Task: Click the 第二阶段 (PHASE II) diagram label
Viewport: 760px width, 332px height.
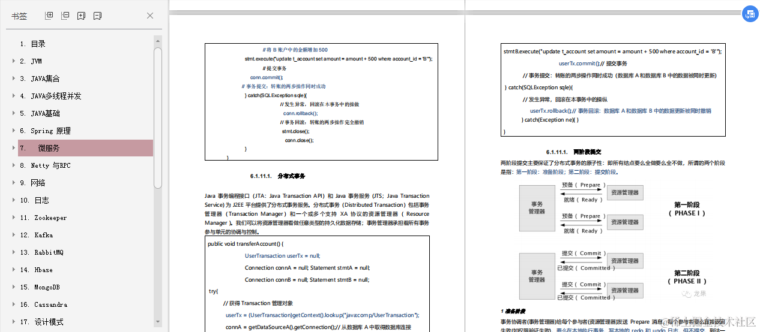Action: click(x=687, y=277)
